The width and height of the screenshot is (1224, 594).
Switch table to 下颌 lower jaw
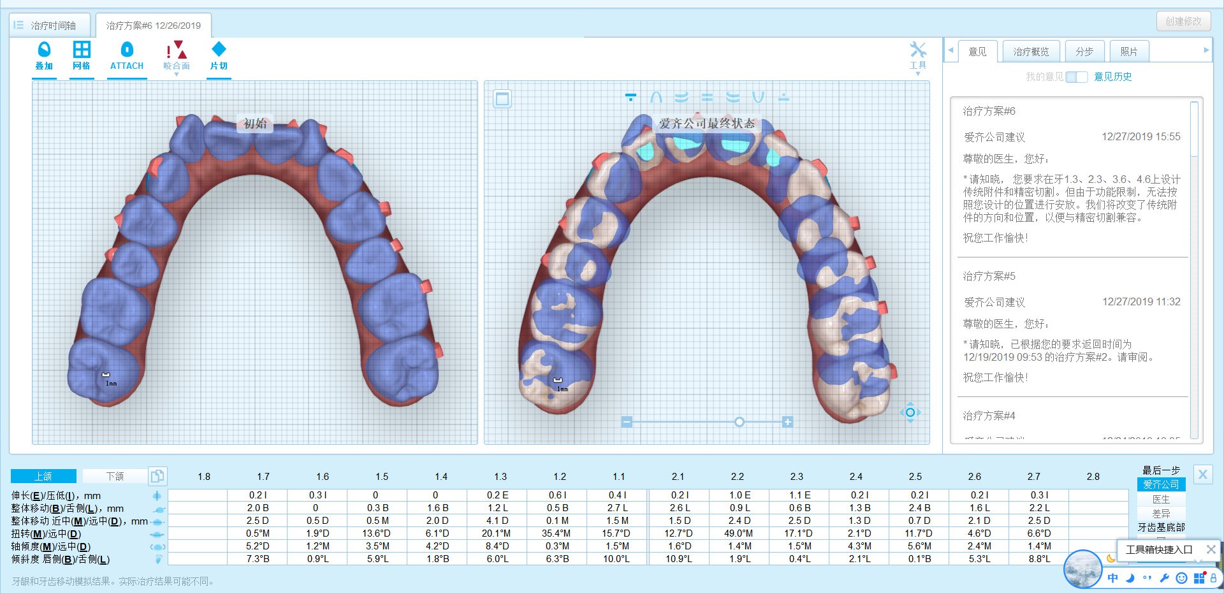click(x=115, y=476)
